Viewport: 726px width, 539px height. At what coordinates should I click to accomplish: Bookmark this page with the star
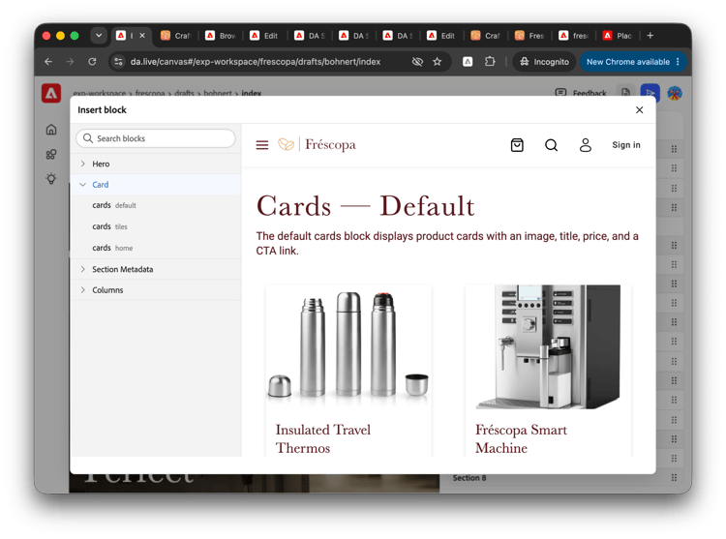click(438, 62)
